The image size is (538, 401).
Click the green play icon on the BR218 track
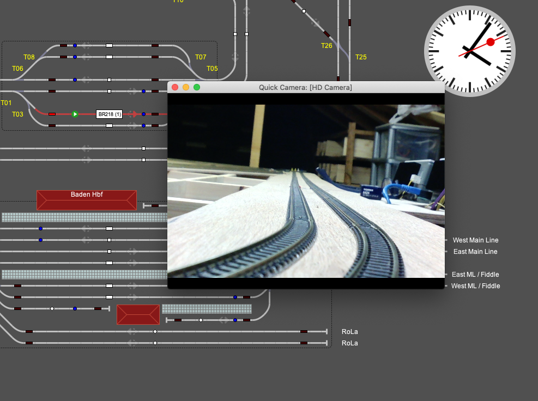75,114
